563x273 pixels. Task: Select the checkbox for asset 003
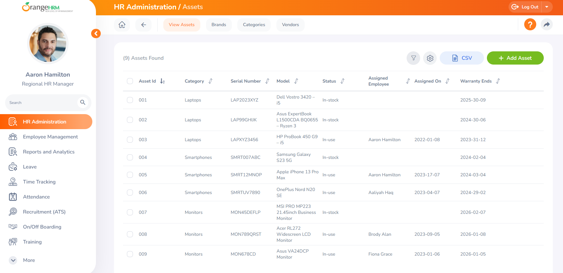coord(130,140)
